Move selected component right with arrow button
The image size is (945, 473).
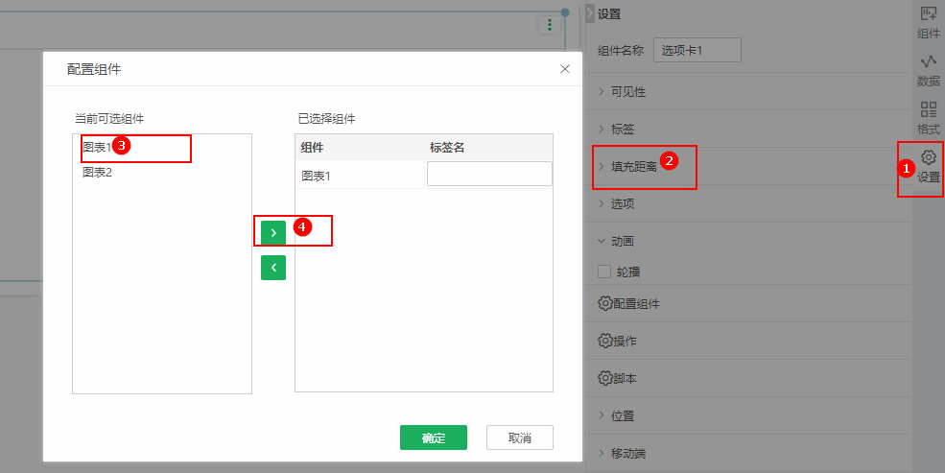273,232
